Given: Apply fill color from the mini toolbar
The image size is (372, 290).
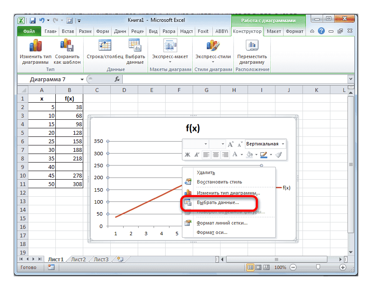Looking at the screenshot, I should pos(250,154).
